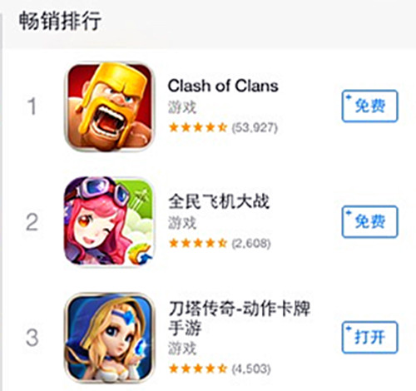Screen dimensions: 416x391
Task: Tap the 免费 button for Clash of Clans
Action: [369, 106]
